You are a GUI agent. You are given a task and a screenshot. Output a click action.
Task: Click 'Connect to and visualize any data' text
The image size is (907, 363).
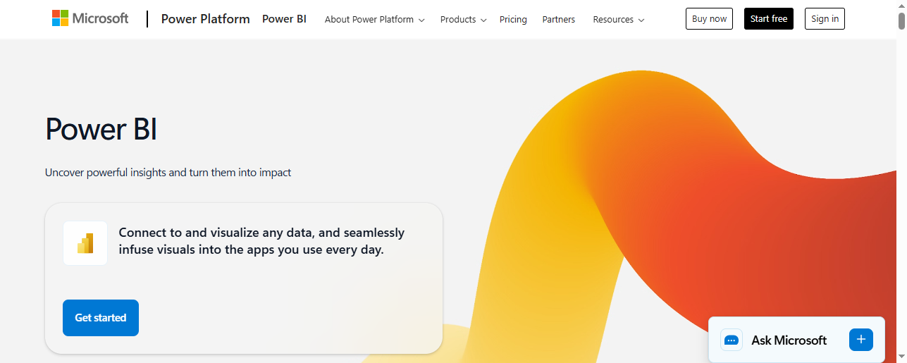pyautogui.click(x=261, y=241)
